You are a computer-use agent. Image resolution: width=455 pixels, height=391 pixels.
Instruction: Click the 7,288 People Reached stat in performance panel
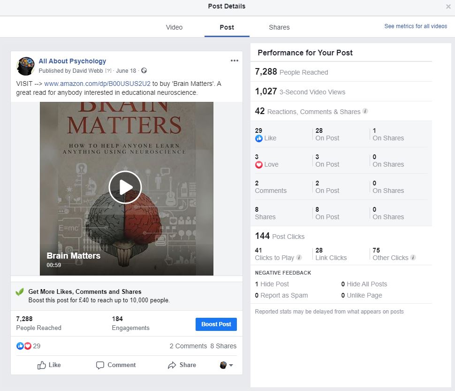coord(291,72)
